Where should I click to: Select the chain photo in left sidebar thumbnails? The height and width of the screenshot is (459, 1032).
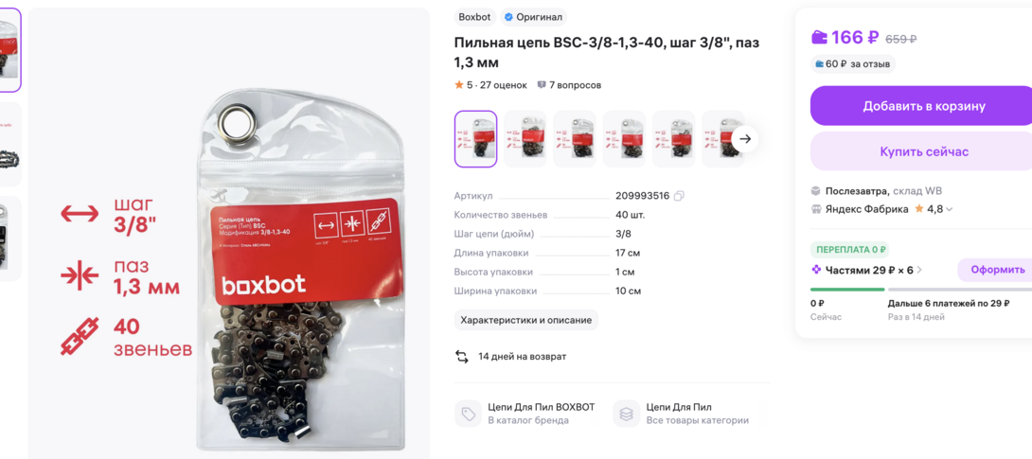(10, 145)
